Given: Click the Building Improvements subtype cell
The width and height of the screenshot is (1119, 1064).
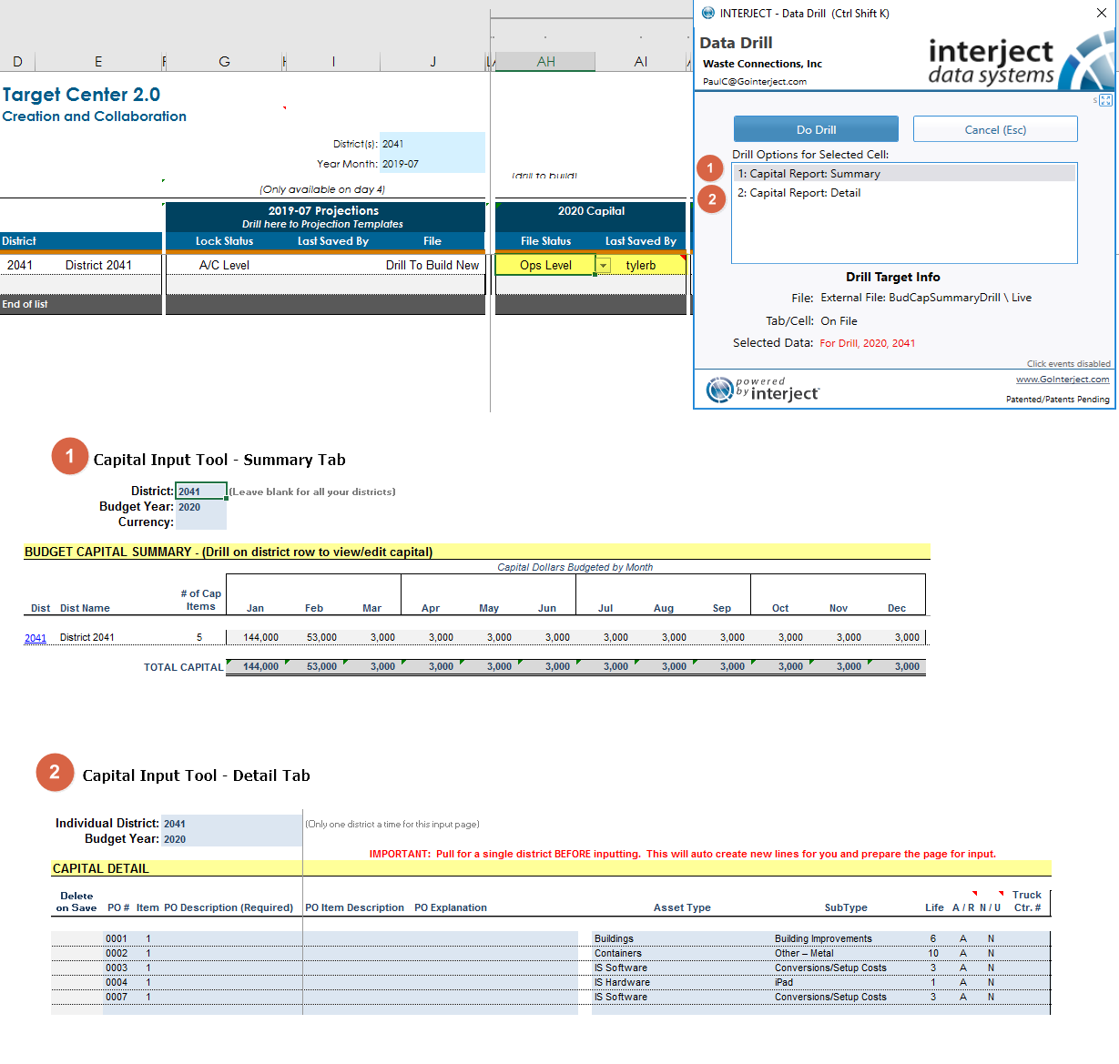Looking at the screenshot, I should pyautogui.click(x=823, y=938).
